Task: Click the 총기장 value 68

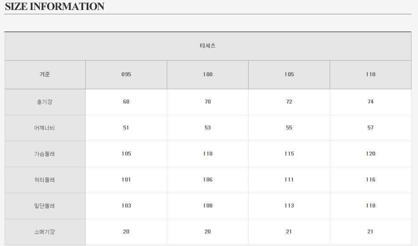Action: click(126, 102)
